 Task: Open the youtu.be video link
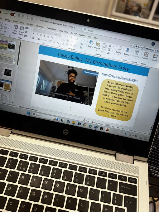click(120, 77)
